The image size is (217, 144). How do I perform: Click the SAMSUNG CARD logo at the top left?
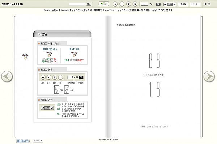tap(12, 4)
